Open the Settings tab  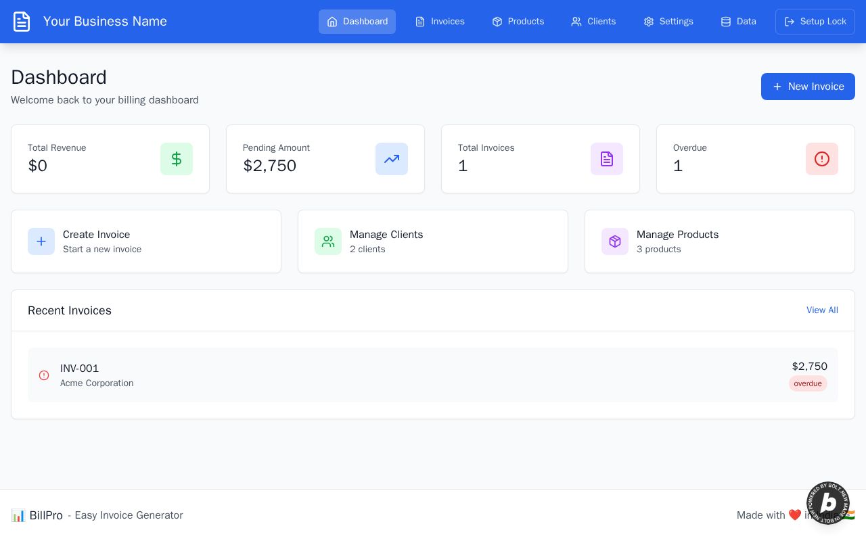[668, 22]
